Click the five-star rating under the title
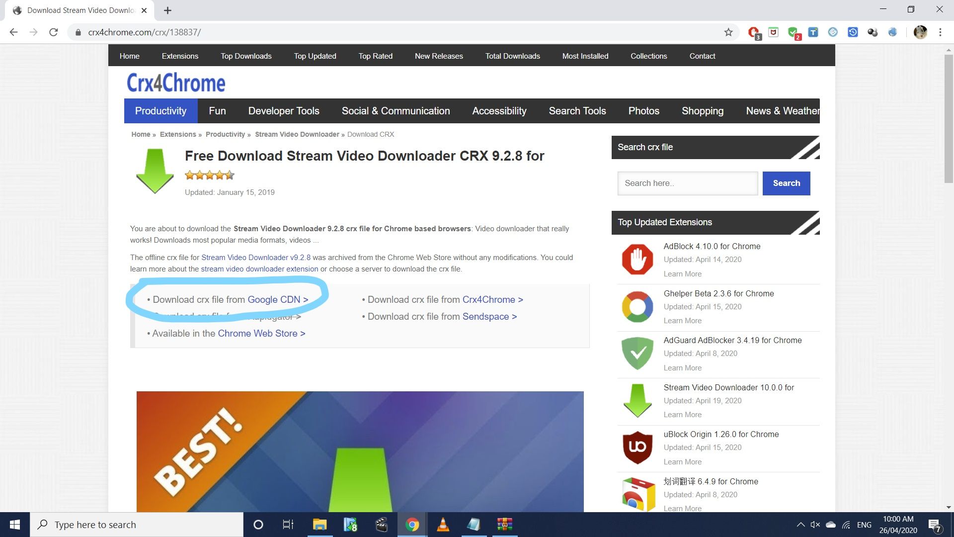 click(209, 175)
